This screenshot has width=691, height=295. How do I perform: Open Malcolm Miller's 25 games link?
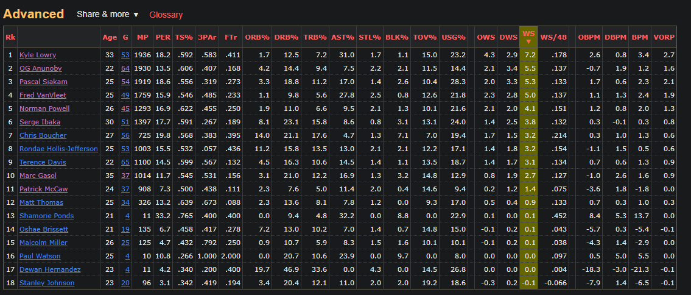[x=125, y=243]
